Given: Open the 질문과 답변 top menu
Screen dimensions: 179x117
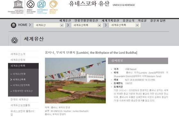Looking at the screenshot, I should coord(158,21).
